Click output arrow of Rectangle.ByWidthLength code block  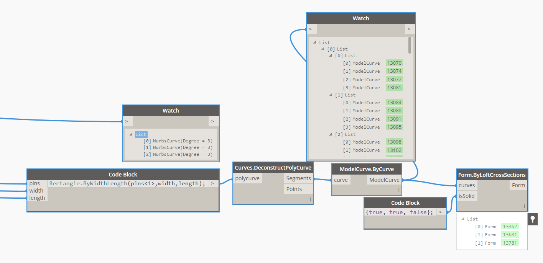point(212,183)
